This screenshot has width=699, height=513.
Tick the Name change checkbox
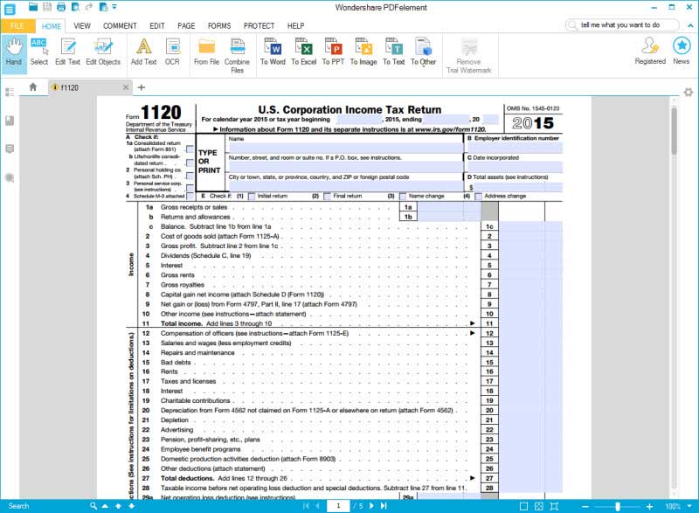(403, 196)
